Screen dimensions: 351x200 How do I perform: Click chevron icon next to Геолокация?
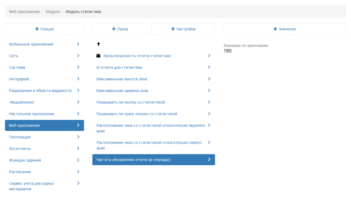pos(78,137)
